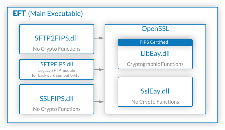Select the LibEay.dll label

tap(155, 54)
